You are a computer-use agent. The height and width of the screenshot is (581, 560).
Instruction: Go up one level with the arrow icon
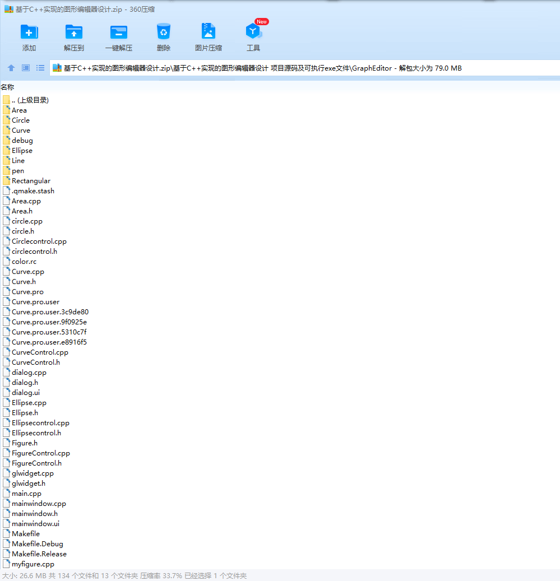11,68
